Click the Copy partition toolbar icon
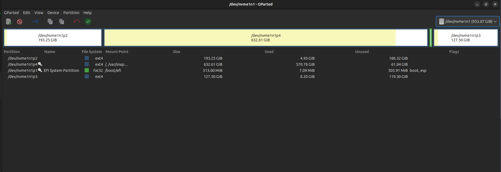This screenshot has width=501, height=172. tap(50, 21)
